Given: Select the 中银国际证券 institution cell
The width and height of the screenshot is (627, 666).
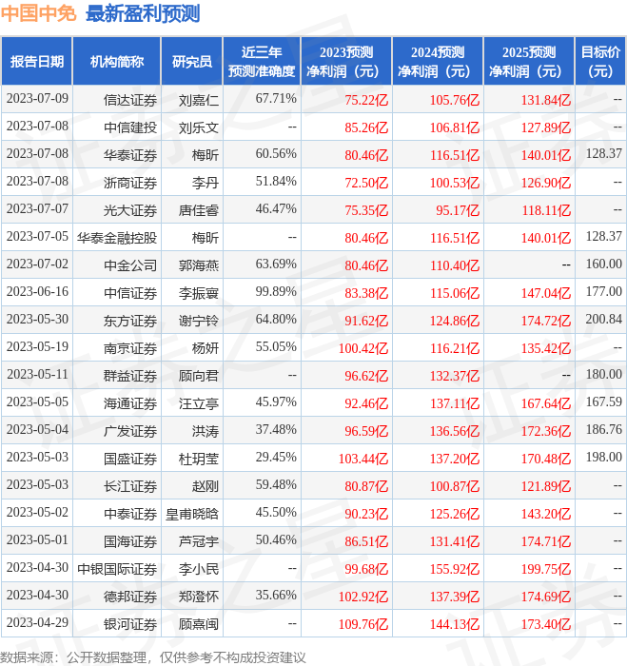Looking at the screenshot, I should click(x=117, y=569).
